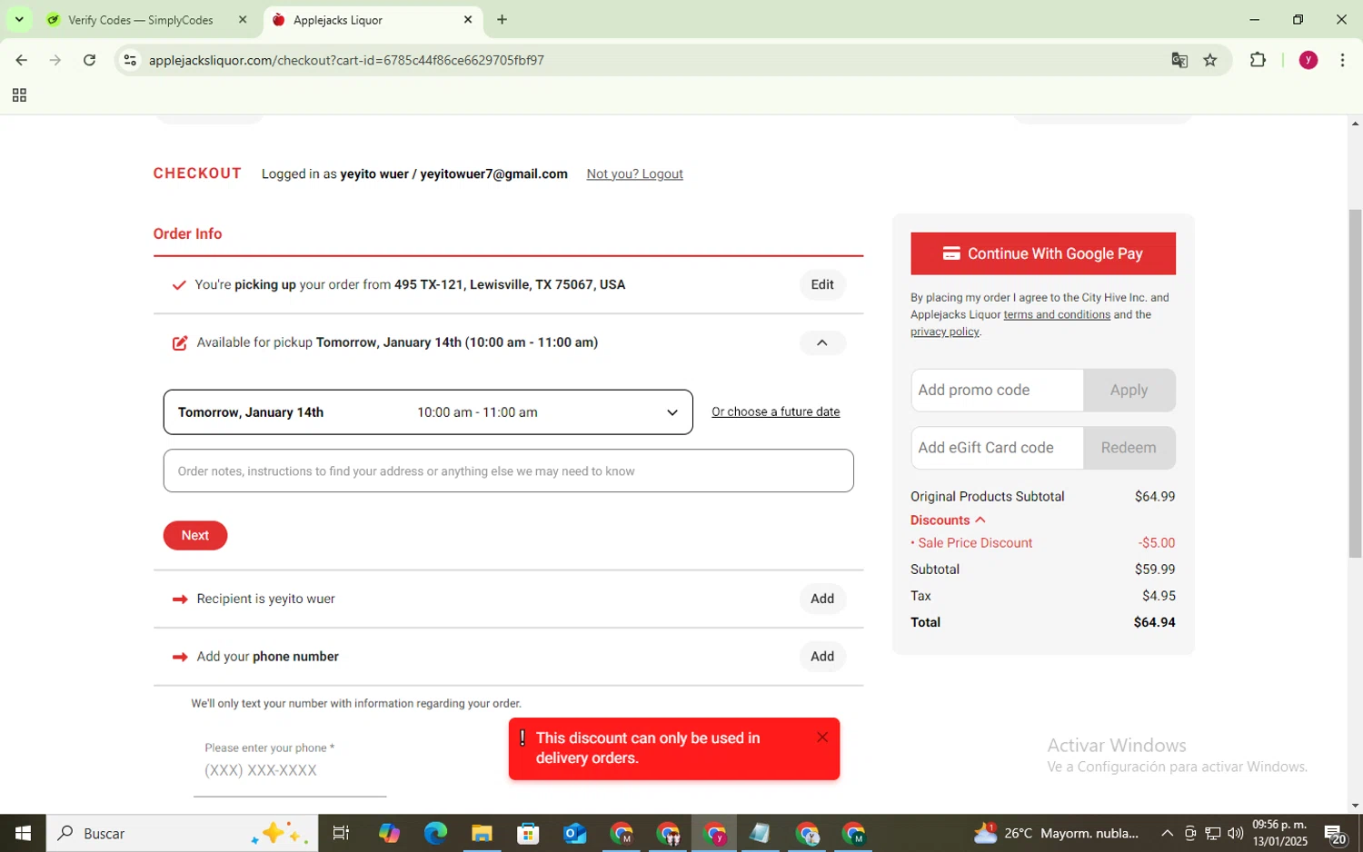Dismiss the delivery-only discount error
Image resolution: width=1363 pixels, height=852 pixels.
coord(822,738)
